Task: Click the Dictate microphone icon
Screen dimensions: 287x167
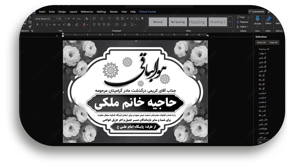Action: pos(257,19)
